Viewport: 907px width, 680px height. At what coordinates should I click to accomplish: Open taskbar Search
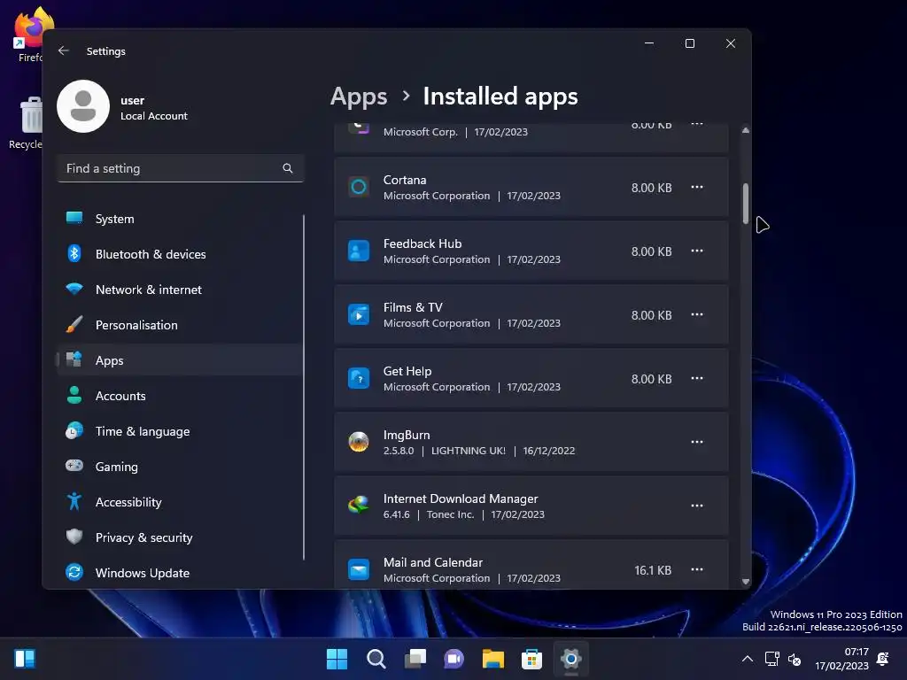(x=376, y=659)
